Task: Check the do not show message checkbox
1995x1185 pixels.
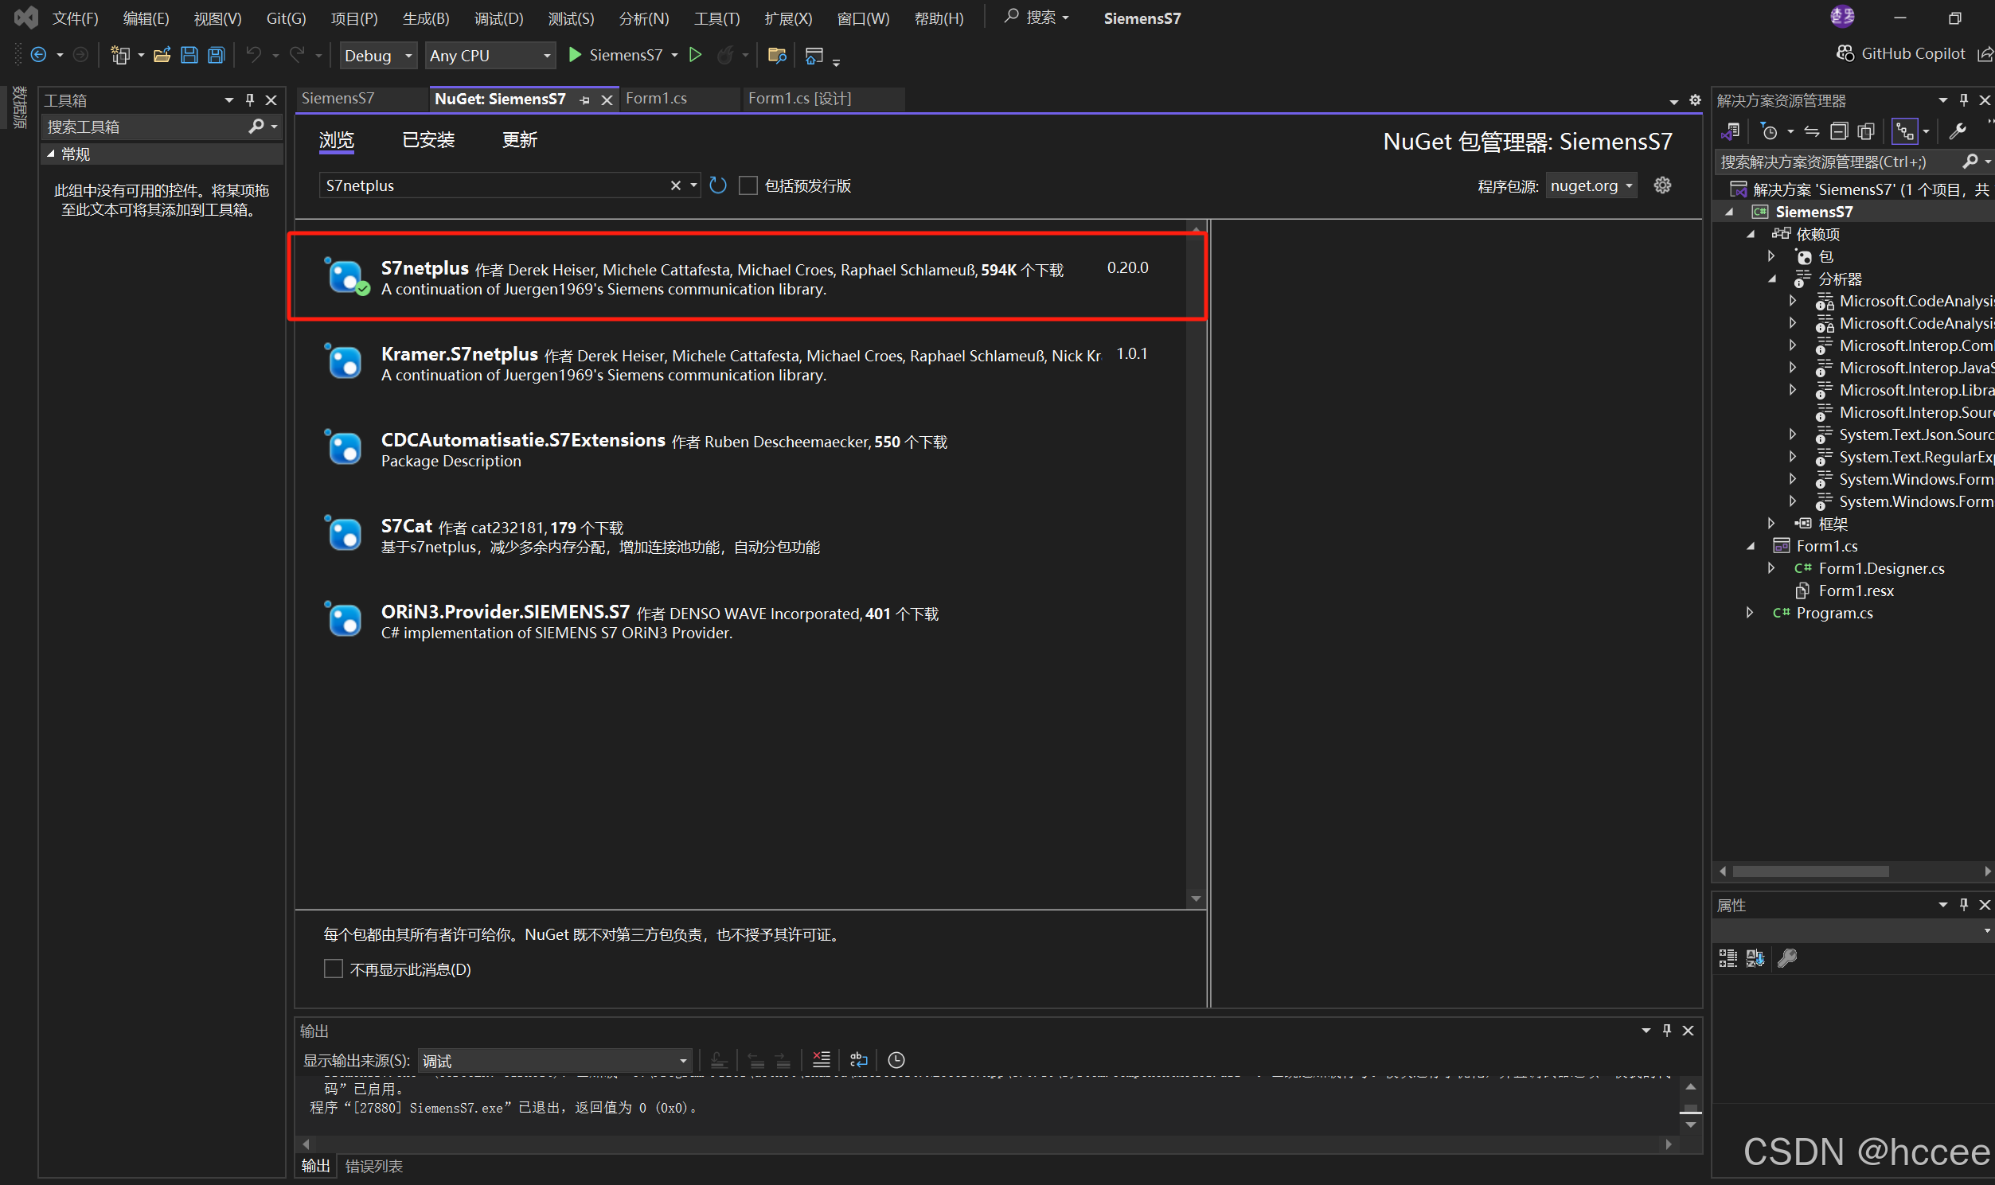Action: click(x=333, y=969)
